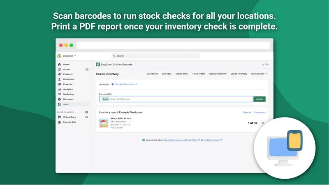Switch to the Check inventory tab

(239, 74)
